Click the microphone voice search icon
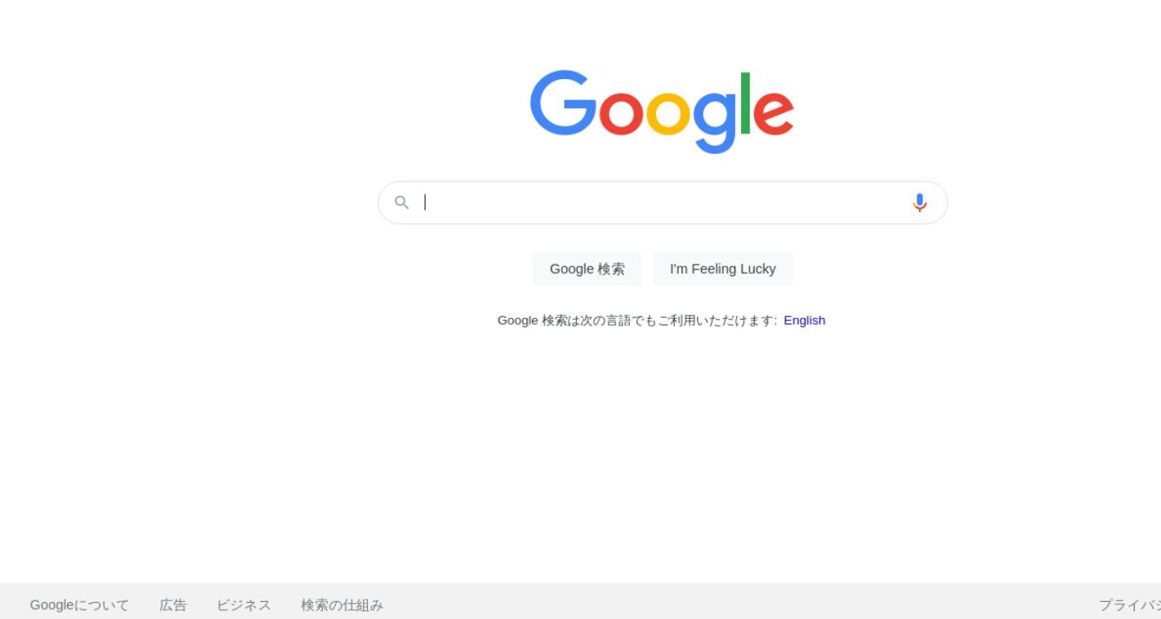Screen dimensions: 1161x619 click(920, 202)
